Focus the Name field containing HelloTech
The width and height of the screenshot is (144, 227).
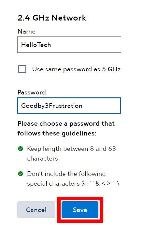[69, 45]
